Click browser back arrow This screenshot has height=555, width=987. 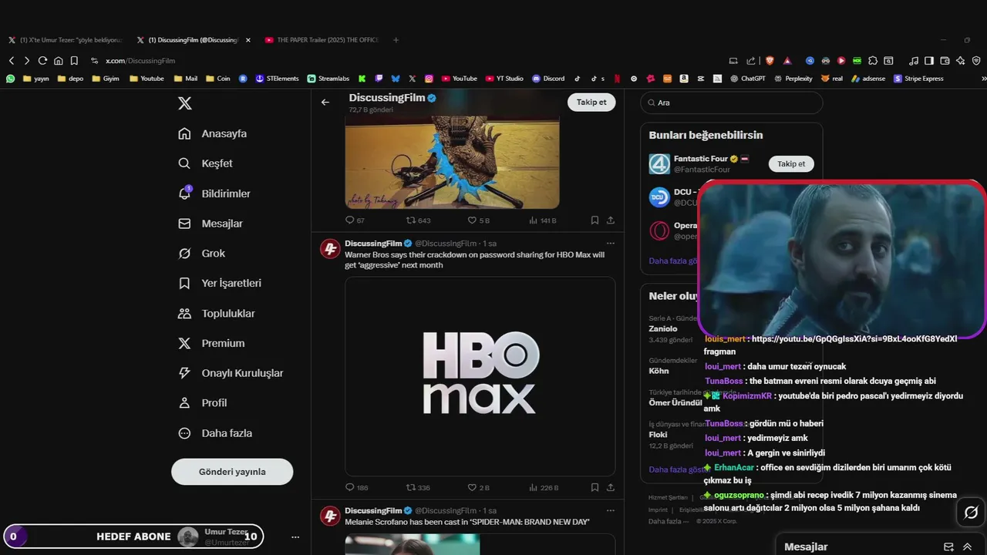(12, 60)
